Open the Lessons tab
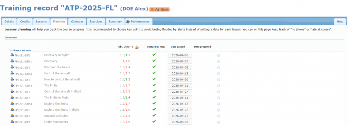This screenshot has width=348, height=126. click(x=41, y=21)
